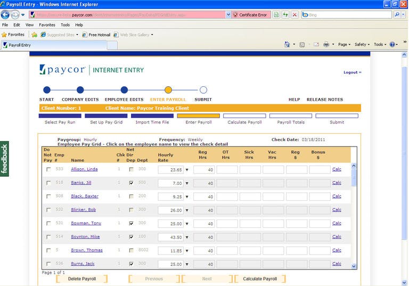
Task: Click the pay grid scrollbar down arrow
Action: (354, 266)
